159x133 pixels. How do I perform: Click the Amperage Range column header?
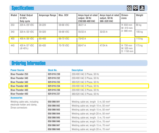(47, 15)
